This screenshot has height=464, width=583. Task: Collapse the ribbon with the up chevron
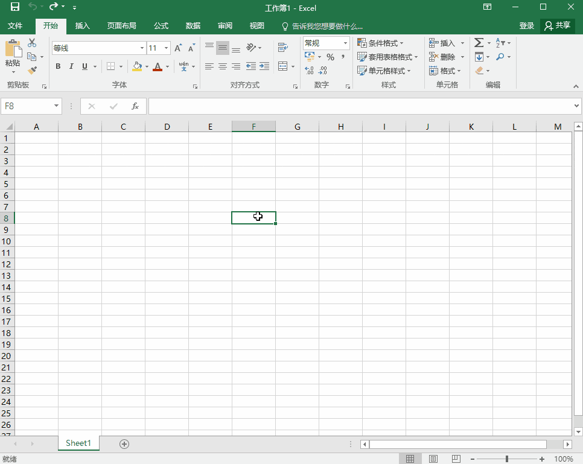tap(576, 86)
